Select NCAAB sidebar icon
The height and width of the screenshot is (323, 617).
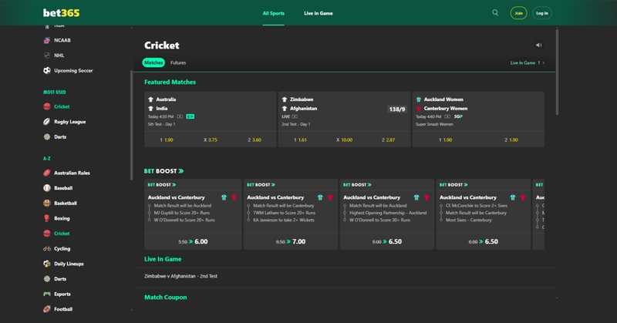click(47, 40)
